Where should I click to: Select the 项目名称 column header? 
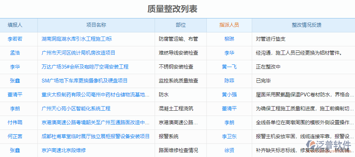point(96,25)
